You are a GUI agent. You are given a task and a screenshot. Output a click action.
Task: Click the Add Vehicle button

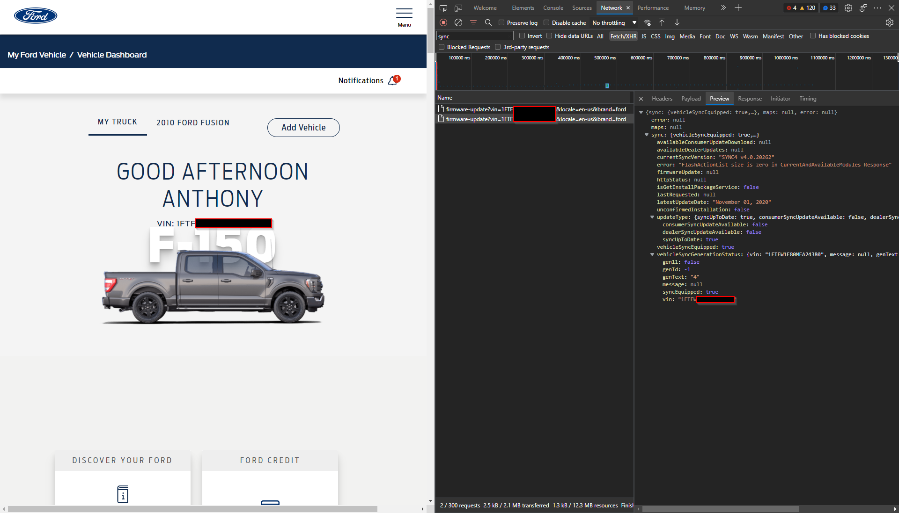pos(303,128)
